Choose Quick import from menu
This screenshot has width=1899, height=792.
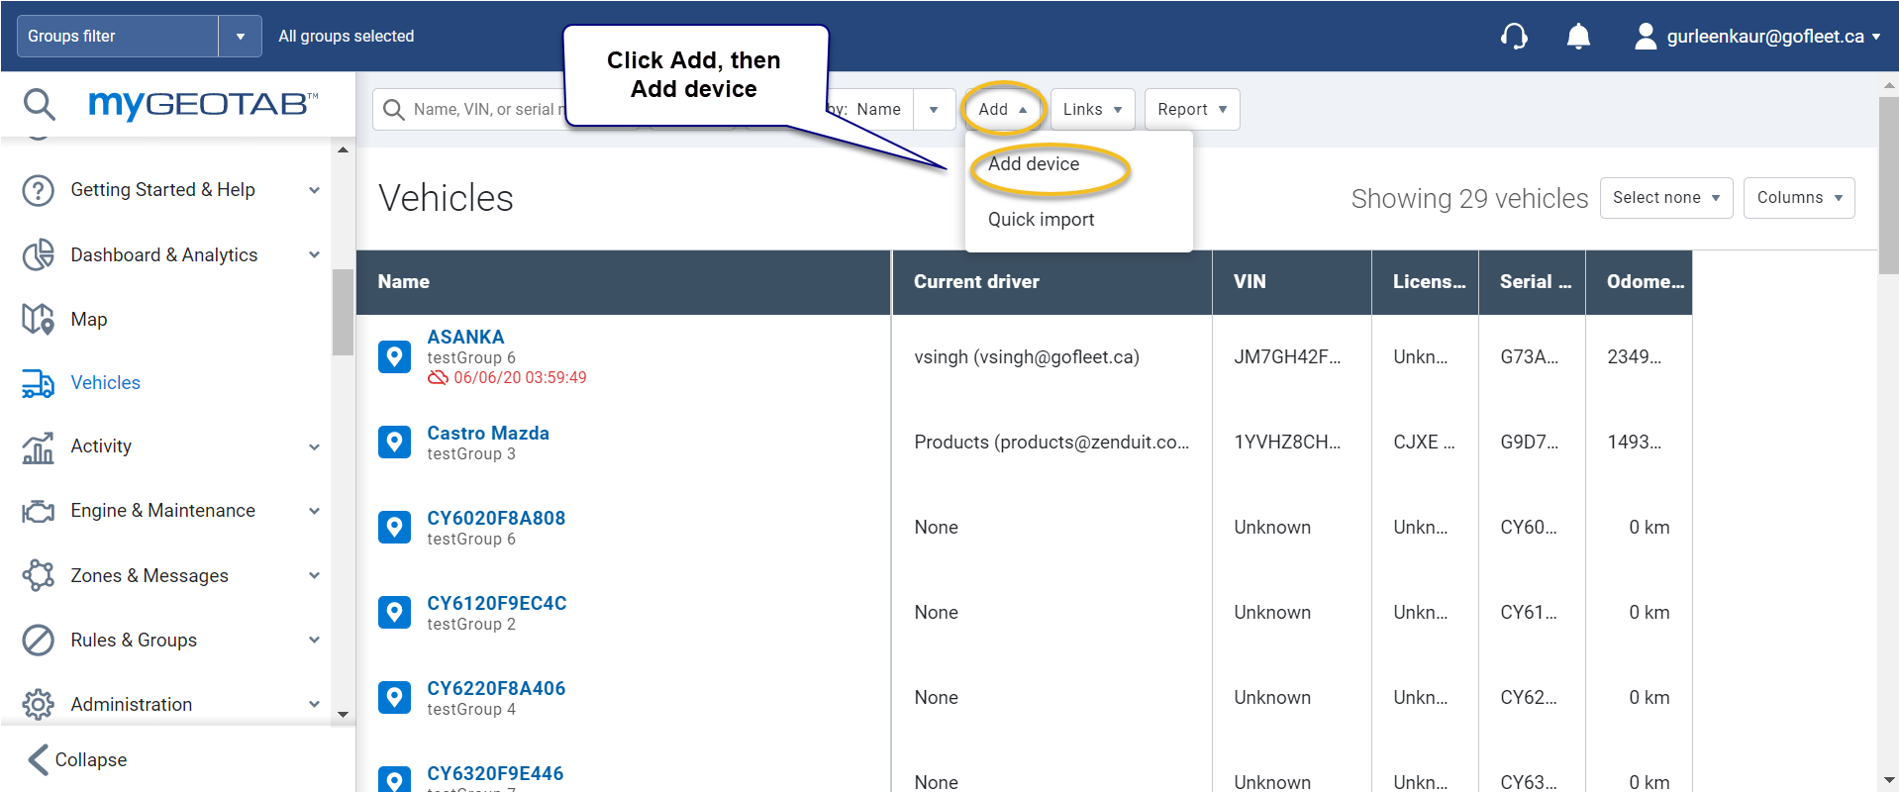click(x=1041, y=220)
